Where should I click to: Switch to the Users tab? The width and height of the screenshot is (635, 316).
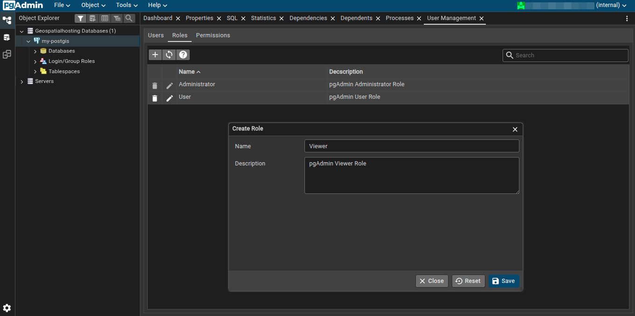pyautogui.click(x=156, y=35)
